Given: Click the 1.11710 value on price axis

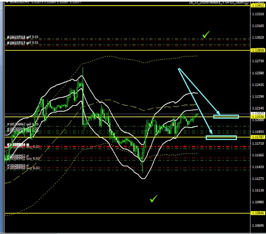Looking at the screenshot, I should coord(258,143).
